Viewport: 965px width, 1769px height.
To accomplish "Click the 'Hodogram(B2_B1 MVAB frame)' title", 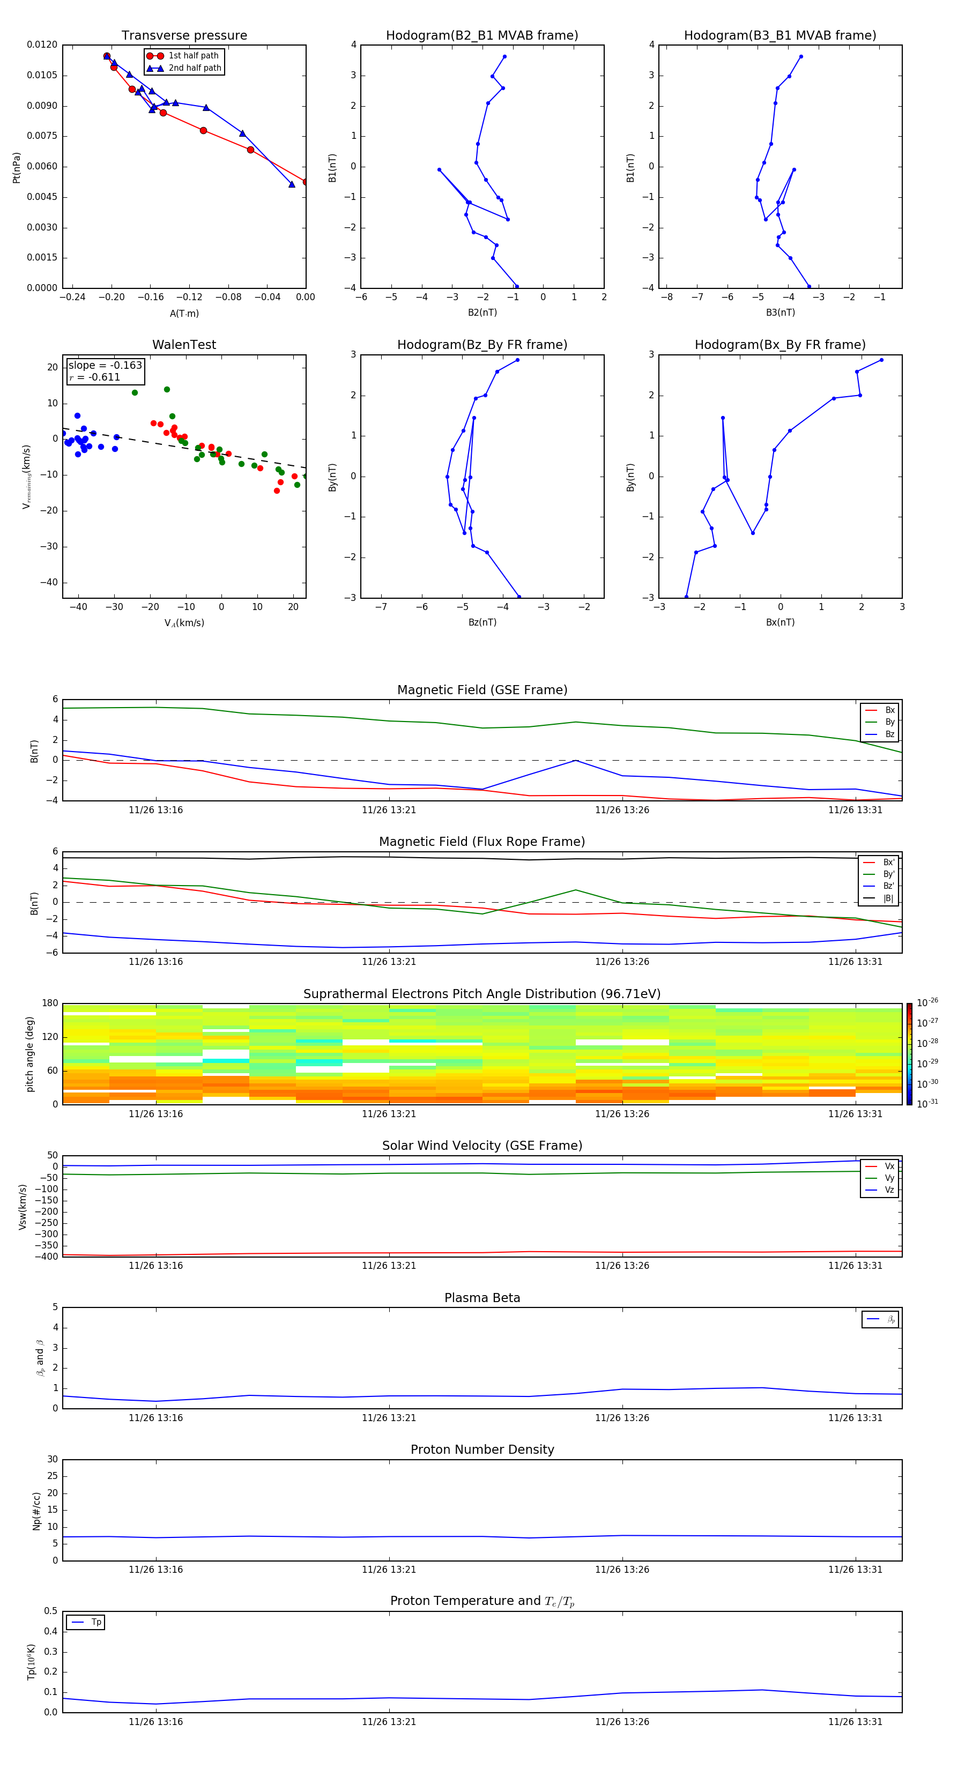I will pos(482,36).
